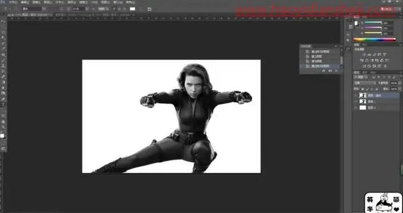Open the 编辑 (Edit) menu
The image size is (403, 213).
click(25, 2)
